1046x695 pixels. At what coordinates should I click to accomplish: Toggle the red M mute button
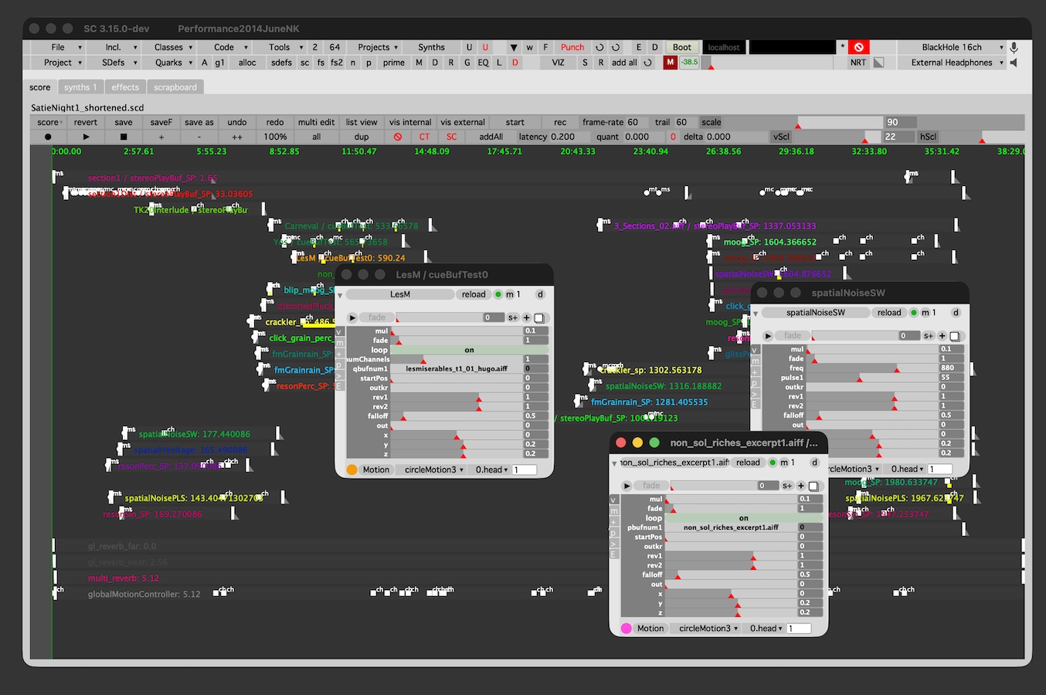[670, 63]
